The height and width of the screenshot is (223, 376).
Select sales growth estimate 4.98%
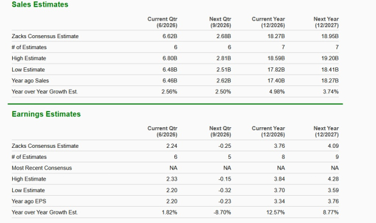277,92
